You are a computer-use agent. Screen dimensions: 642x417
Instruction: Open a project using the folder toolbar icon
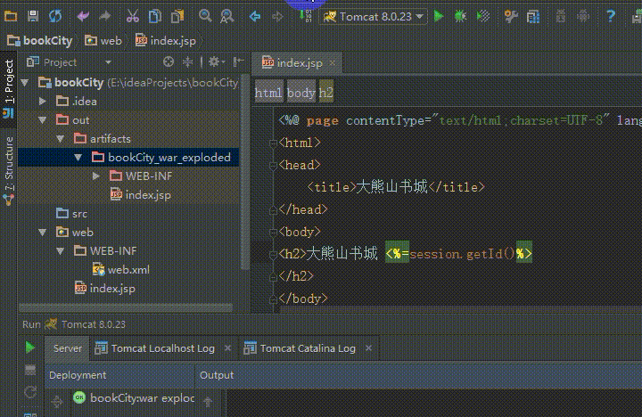pyautogui.click(x=11, y=16)
